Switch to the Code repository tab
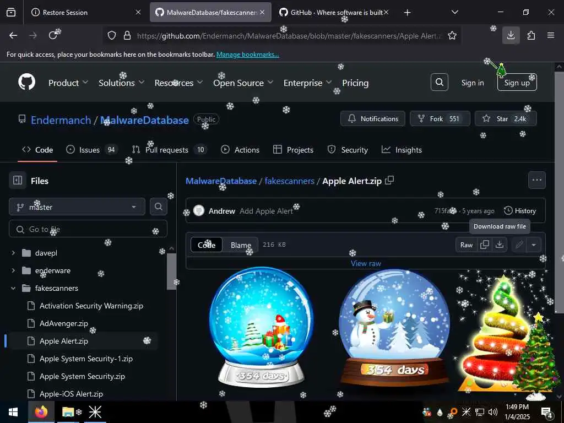564x423 pixels. pyautogui.click(x=37, y=150)
